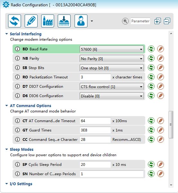178x193 pixels.
Task: Open the profiles dropdown arrow
Action: click(x=92, y=21)
